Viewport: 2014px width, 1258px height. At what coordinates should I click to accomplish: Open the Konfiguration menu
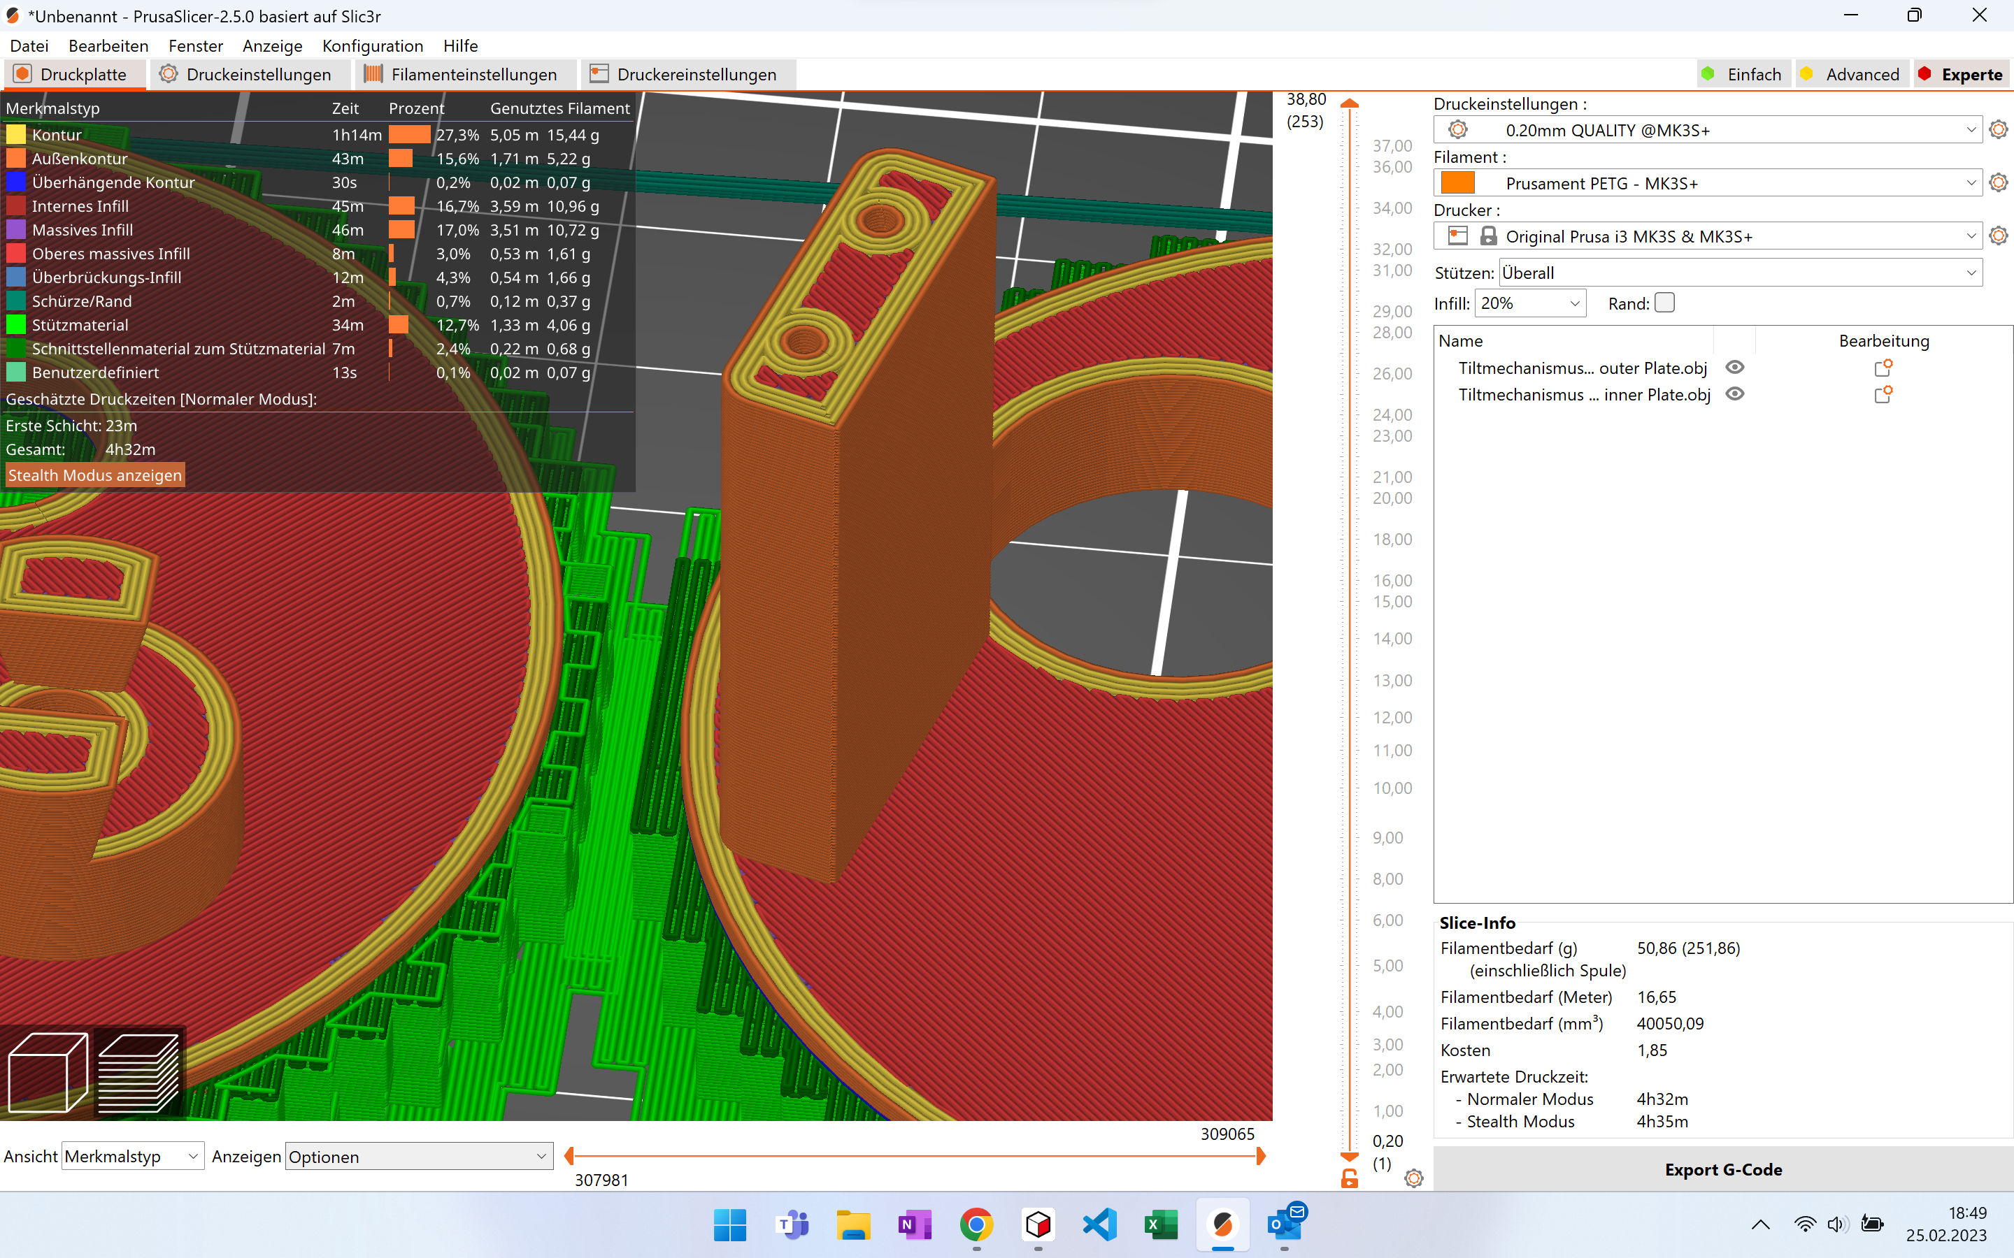pyautogui.click(x=373, y=45)
